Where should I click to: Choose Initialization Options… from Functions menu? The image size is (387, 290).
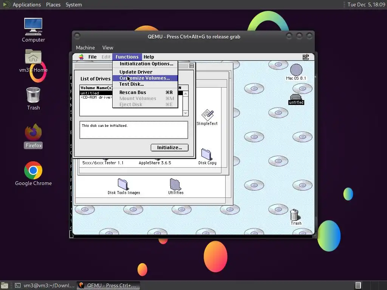coord(145,63)
